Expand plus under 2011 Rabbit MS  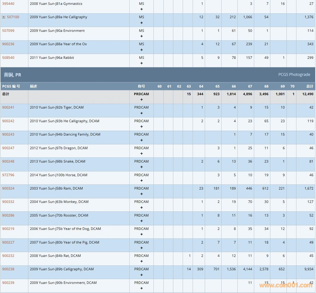click(142, 63)
